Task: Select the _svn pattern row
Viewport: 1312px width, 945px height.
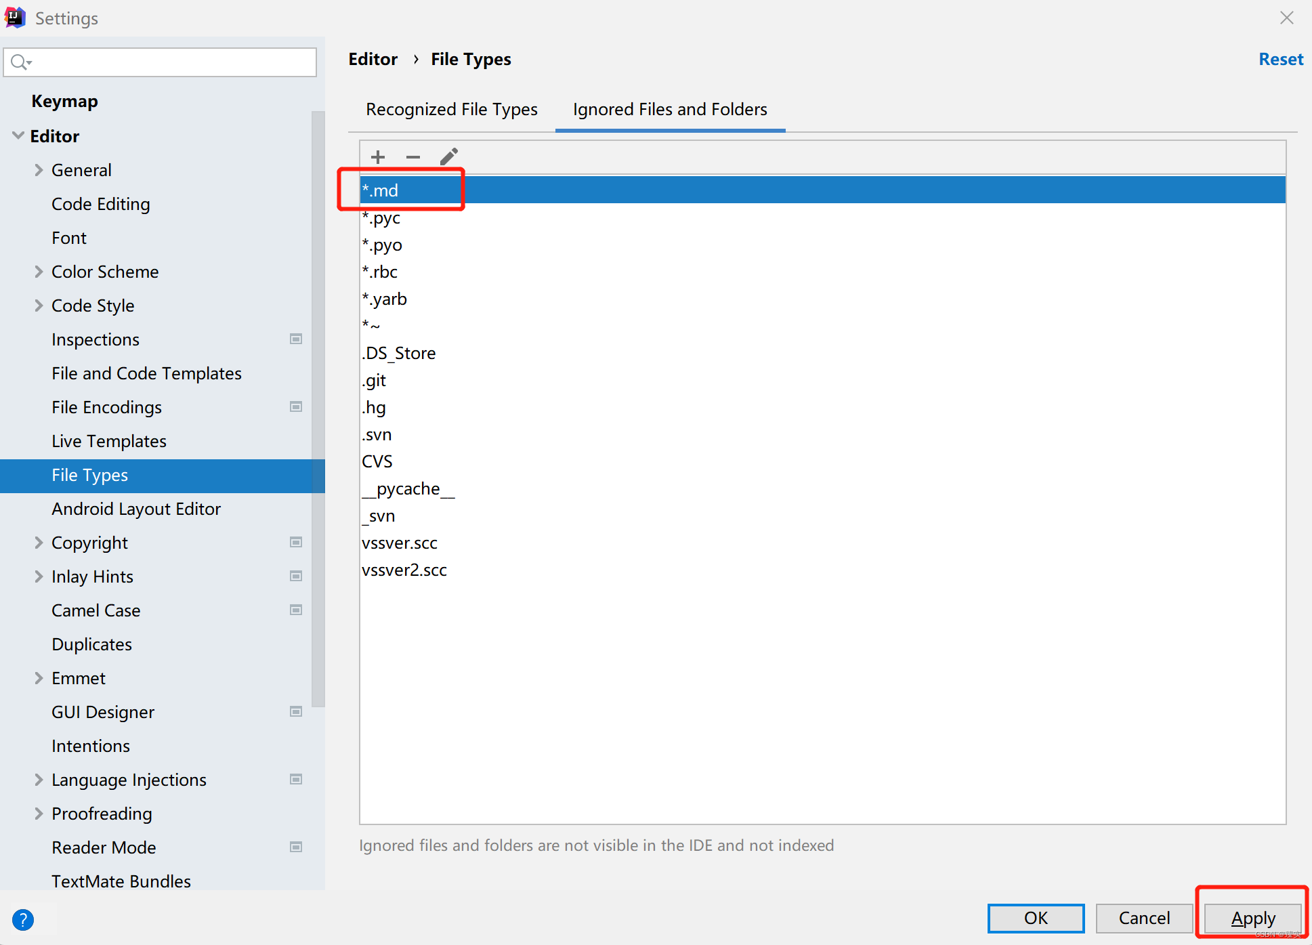Action: (x=822, y=516)
